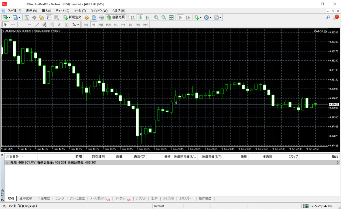Open the profiles dropdown
This screenshot has width=341, height=209.
click(16, 18)
